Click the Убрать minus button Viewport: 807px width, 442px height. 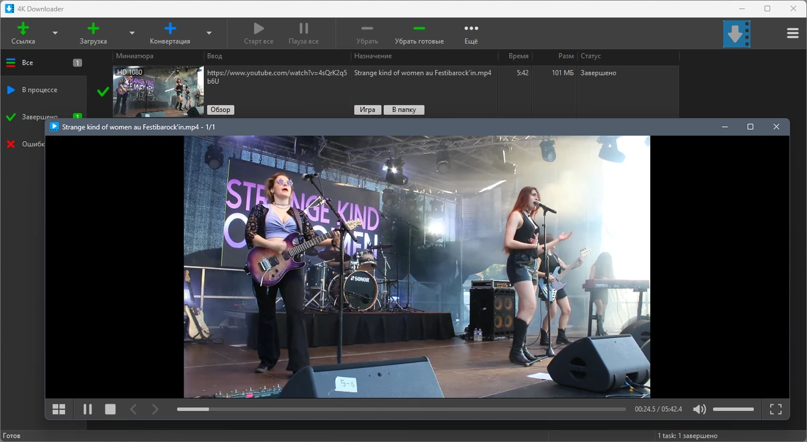[367, 33]
